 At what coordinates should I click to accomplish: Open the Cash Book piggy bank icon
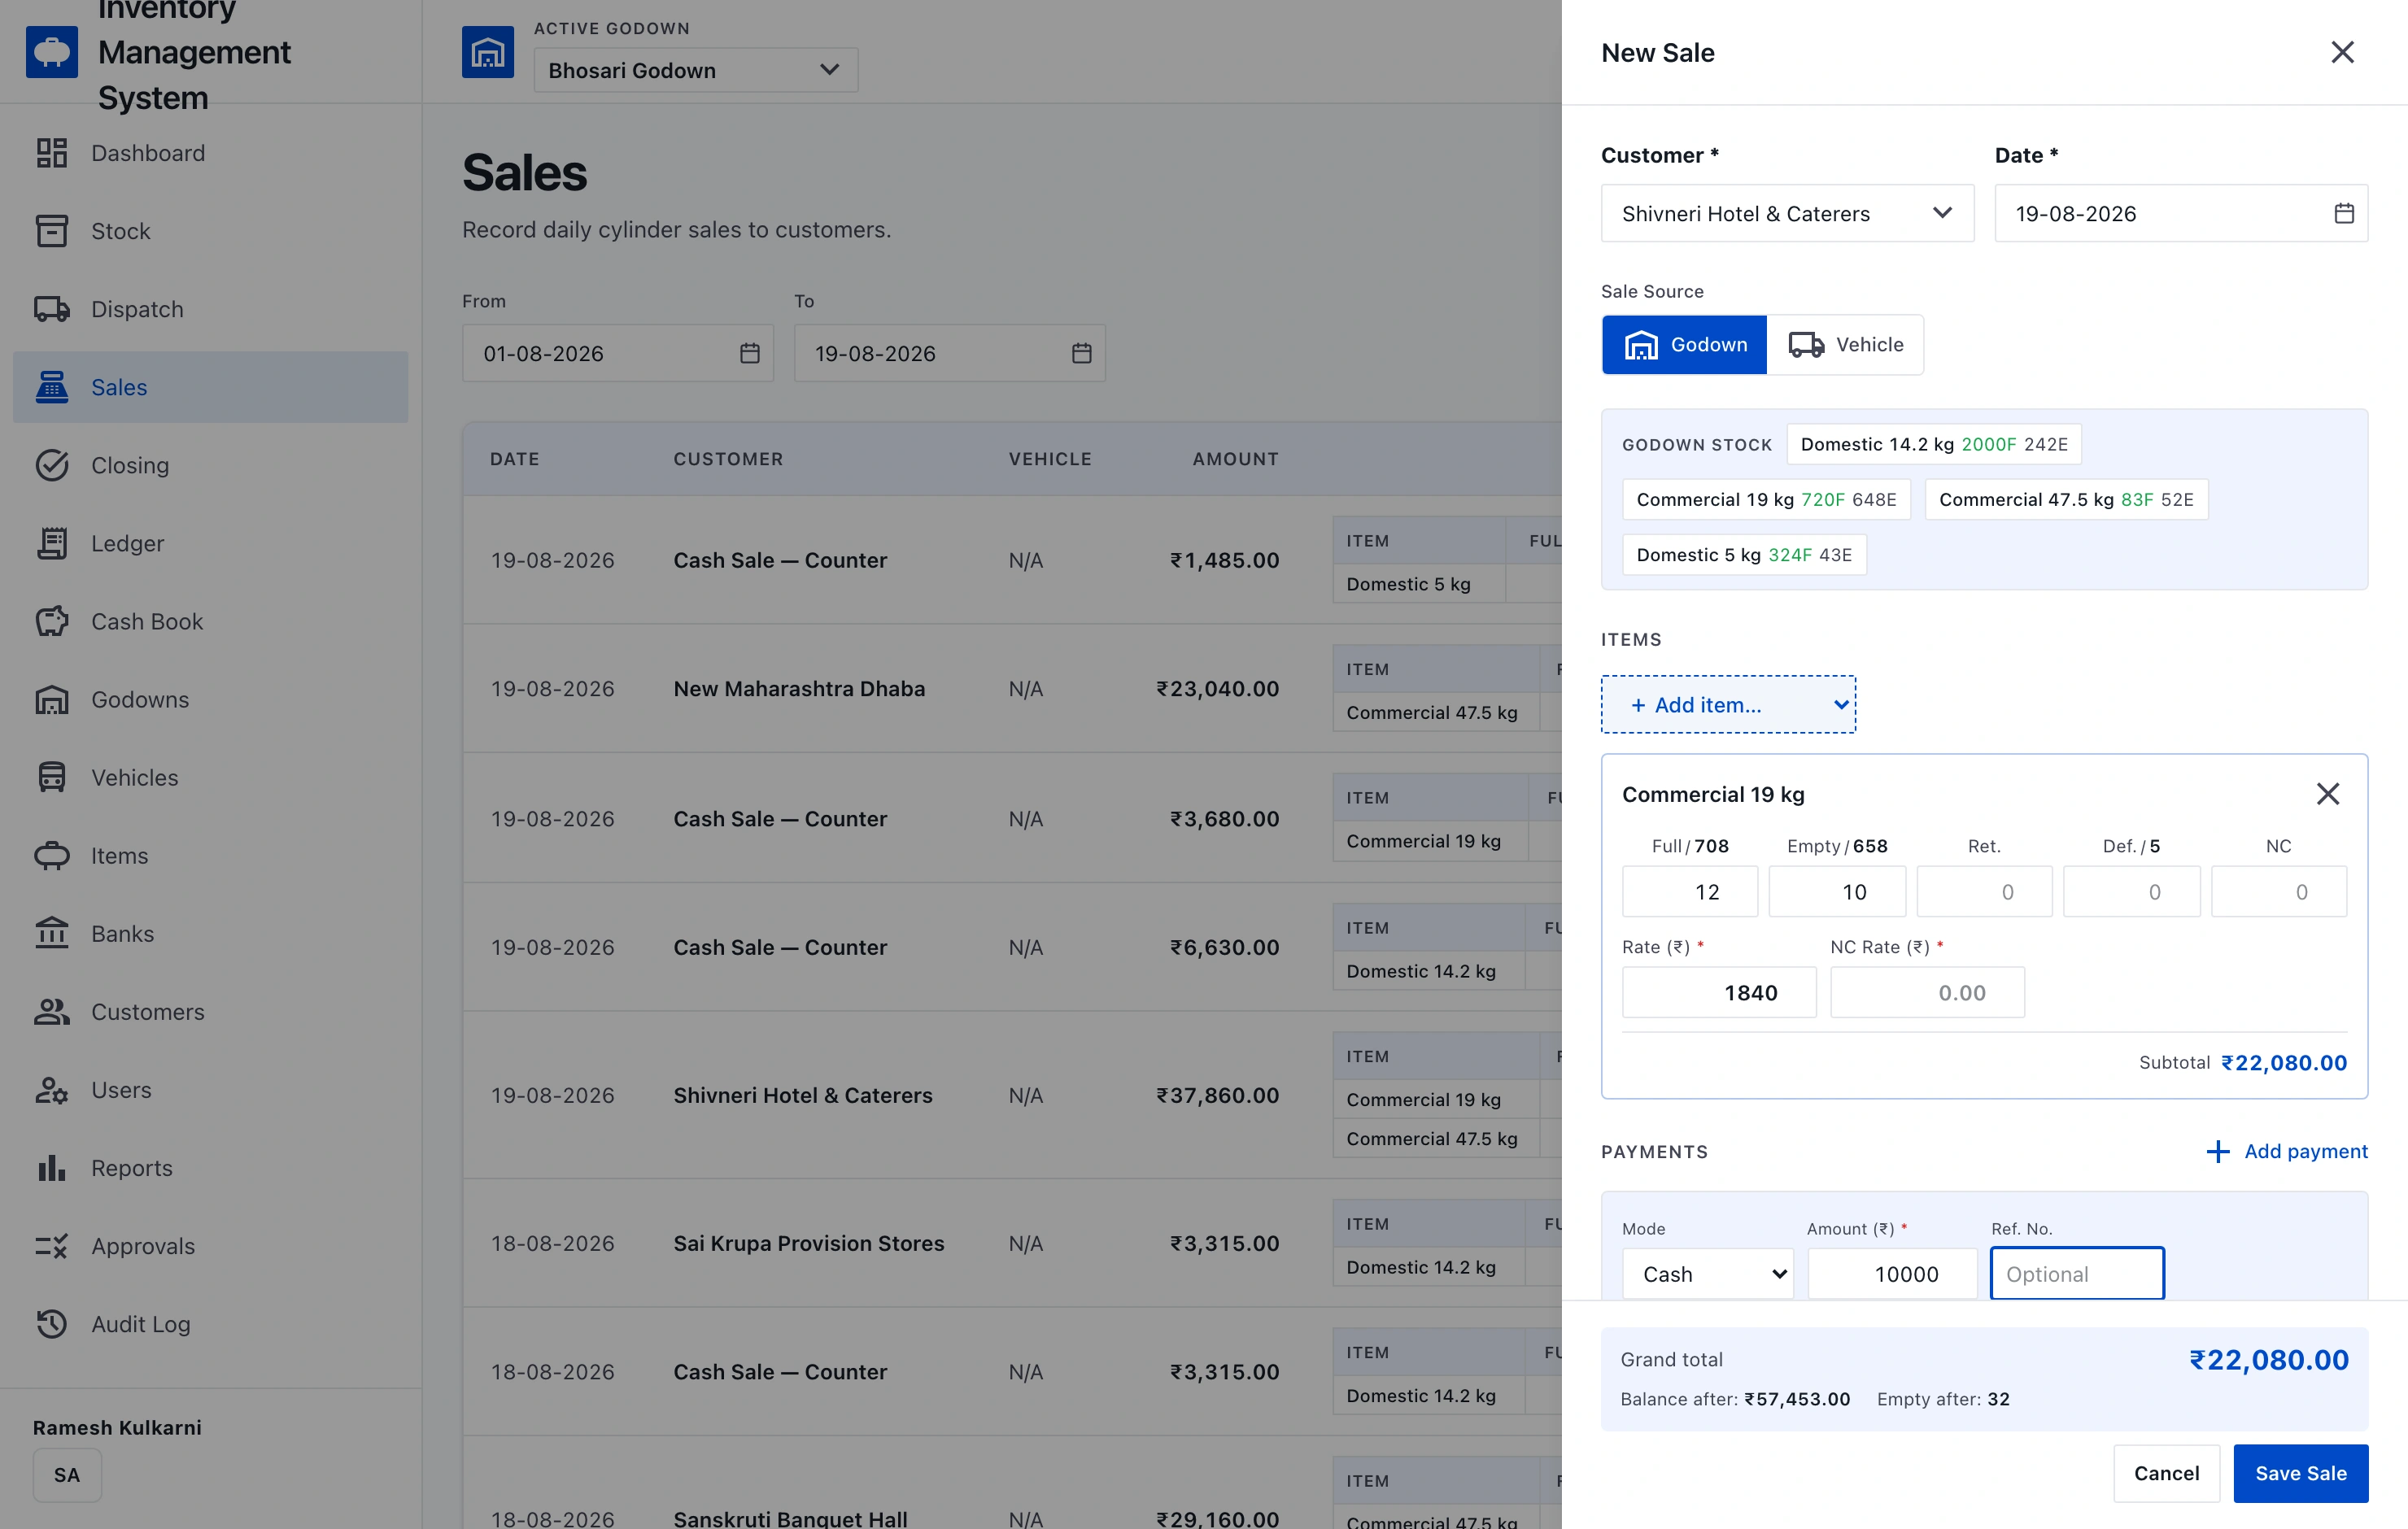(51, 621)
